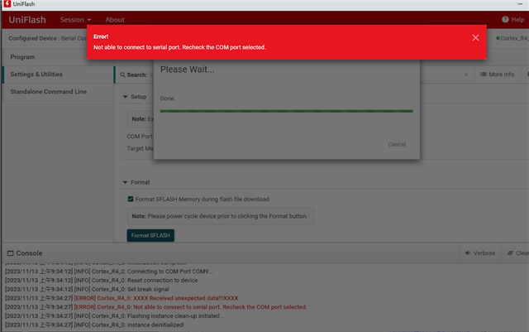Open Standalone Command Line tab
This screenshot has height=332, width=529.
tap(58, 92)
